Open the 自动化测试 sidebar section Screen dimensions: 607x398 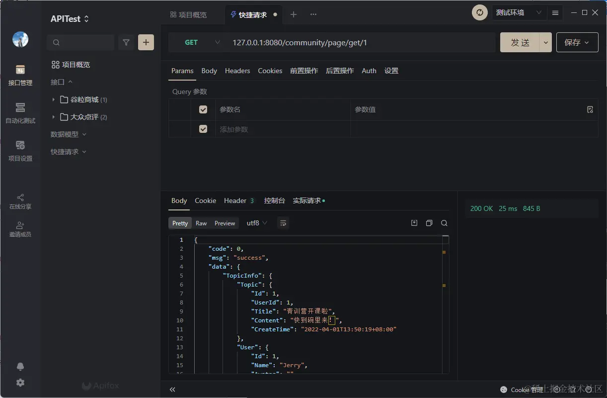[x=20, y=112]
